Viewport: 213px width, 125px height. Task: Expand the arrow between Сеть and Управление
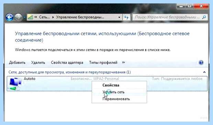click(x=53, y=17)
